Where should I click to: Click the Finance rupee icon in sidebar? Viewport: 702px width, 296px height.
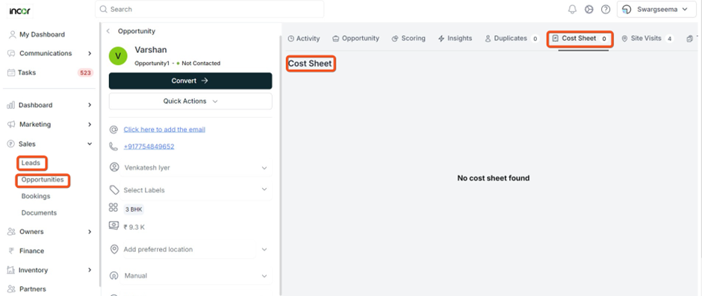[x=11, y=251]
